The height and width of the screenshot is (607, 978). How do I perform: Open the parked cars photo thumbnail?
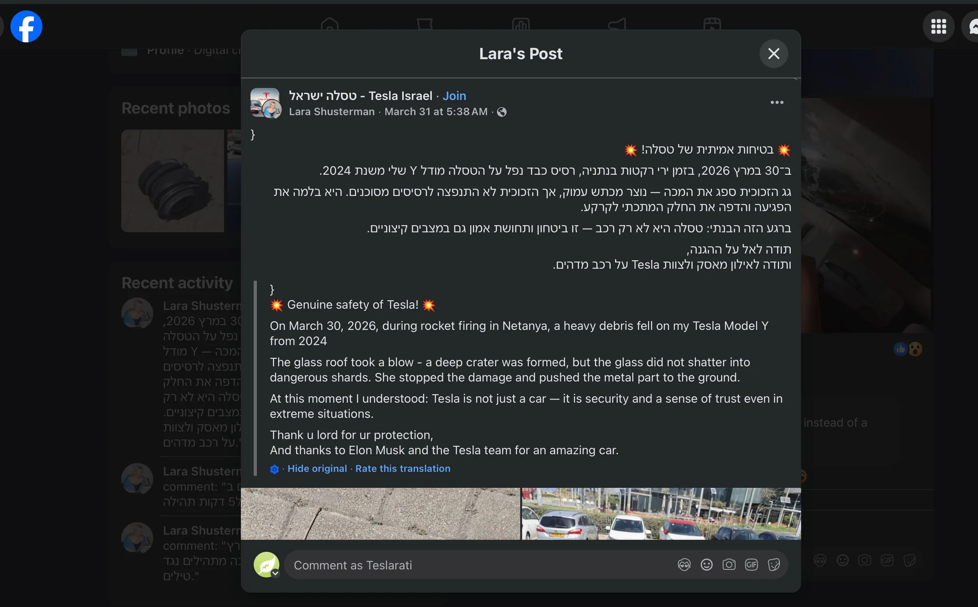[x=661, y=514]
